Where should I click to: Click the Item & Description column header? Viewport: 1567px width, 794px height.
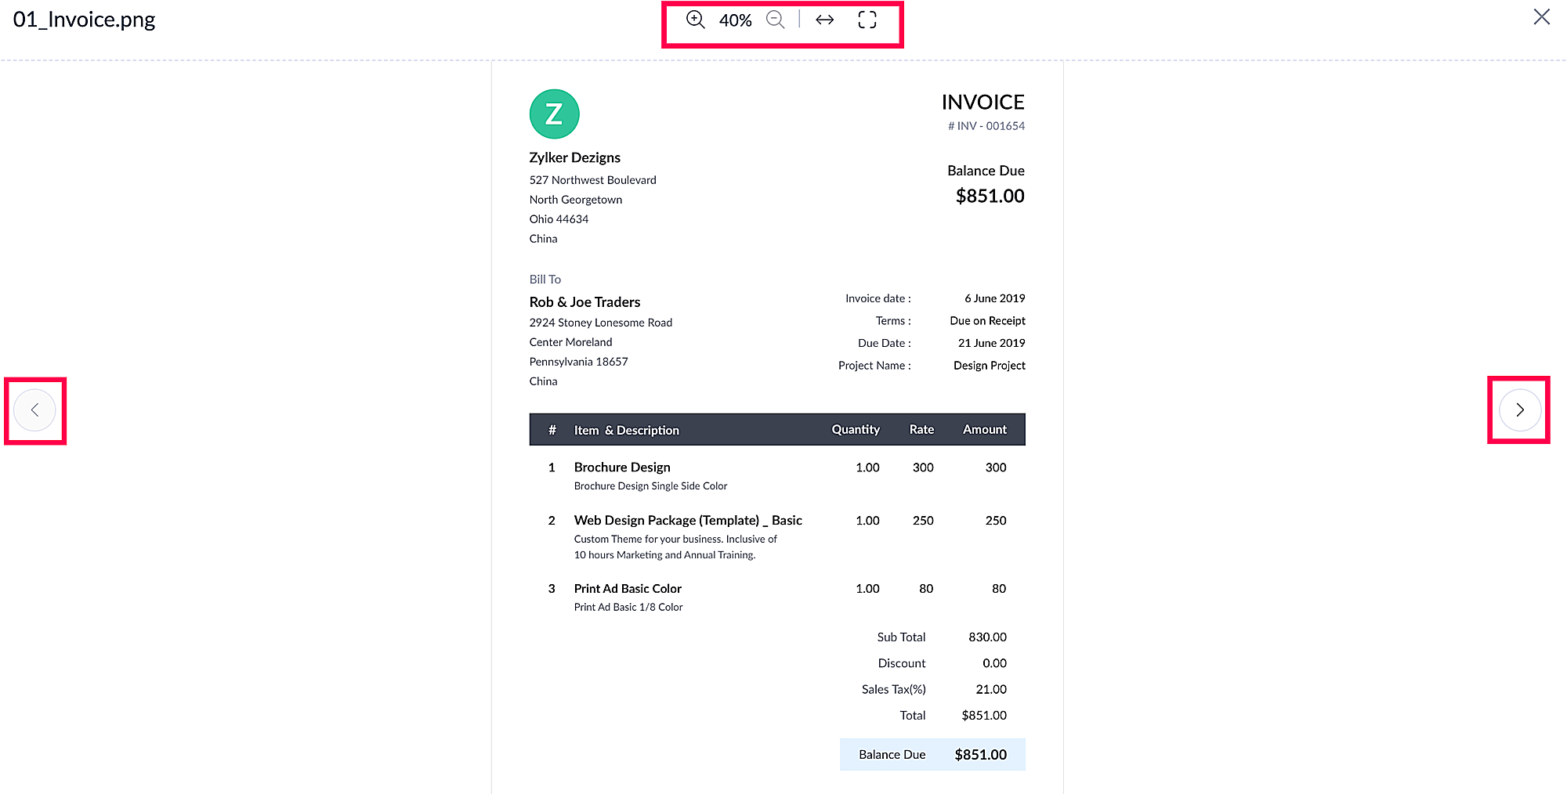pyautogui.click(x=626, y=430)
